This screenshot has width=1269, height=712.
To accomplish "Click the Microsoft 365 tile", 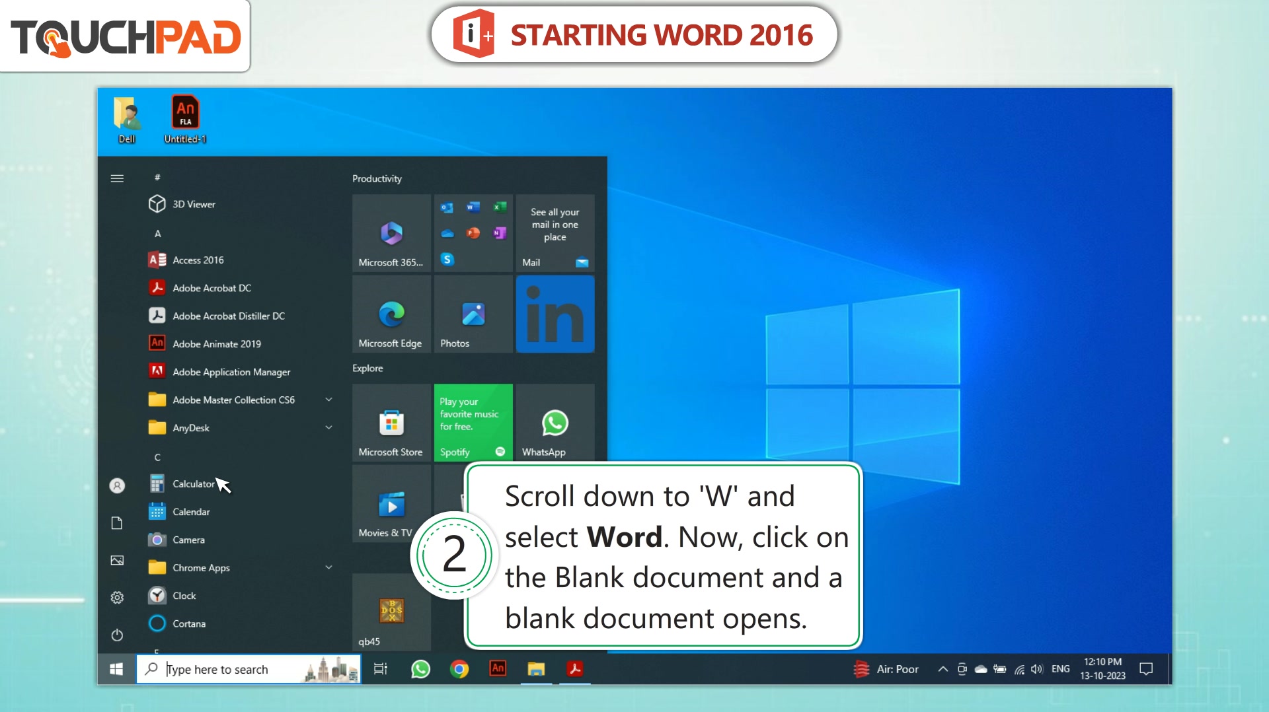I will click(391, 233).
